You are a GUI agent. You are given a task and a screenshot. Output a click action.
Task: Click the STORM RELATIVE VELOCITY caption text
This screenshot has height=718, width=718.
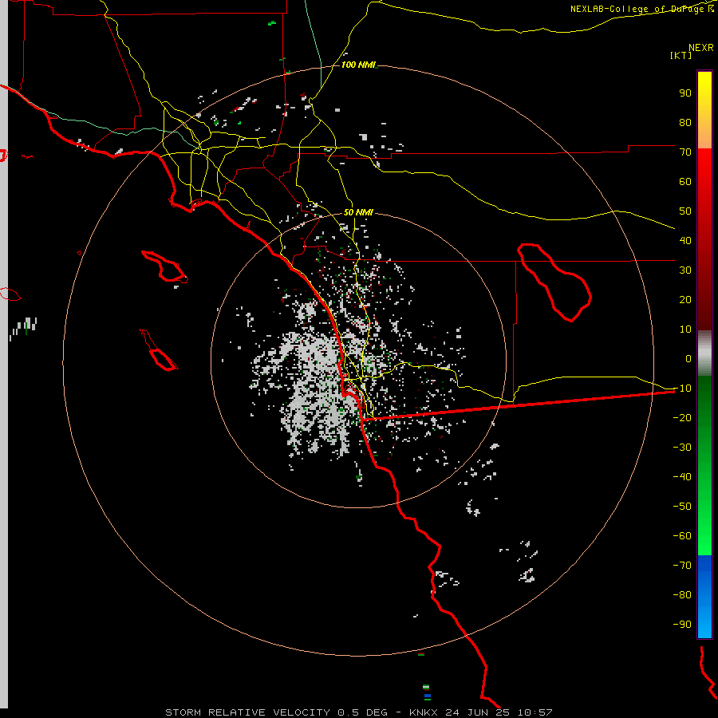[x=248, y=712]
